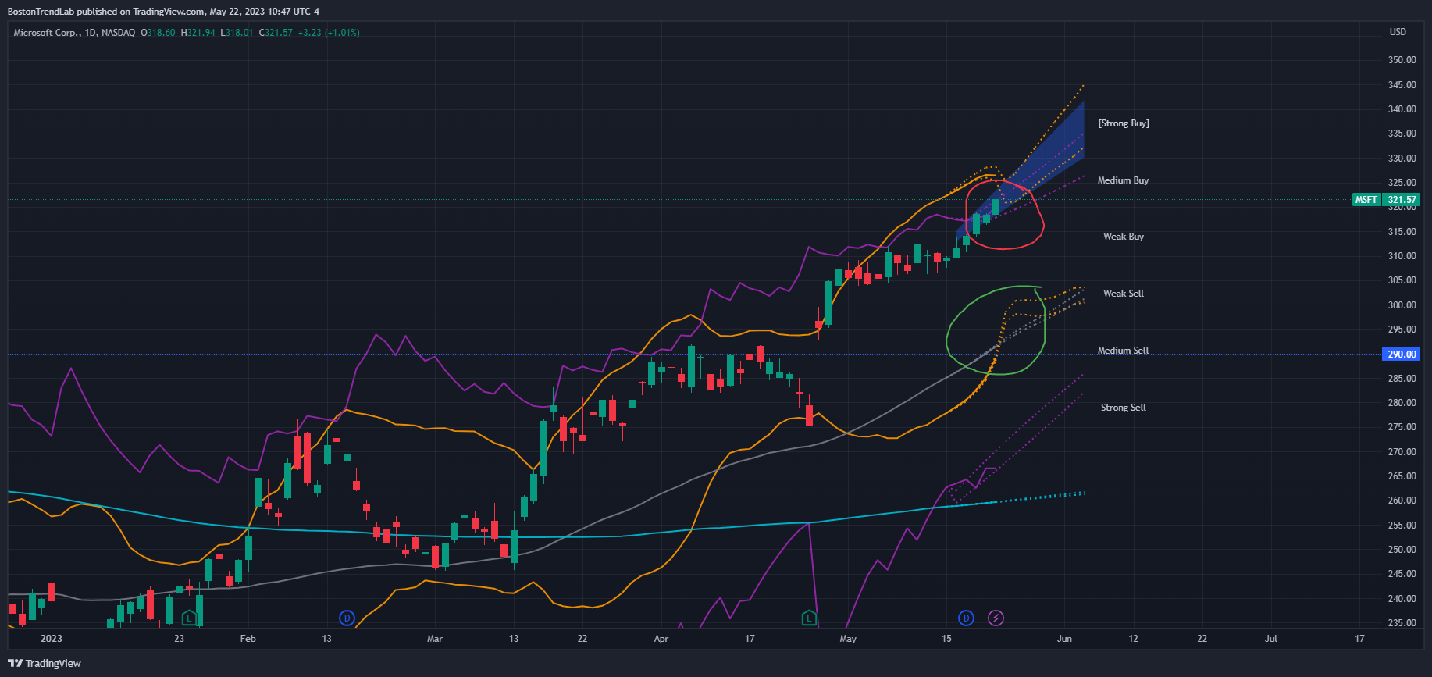Open the earnings marker icon in late April
Image resolution: width=1432 pixels, height=677 pixels.
(x=809, y=618)
